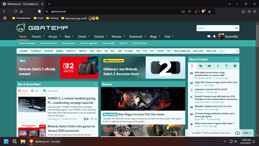Filter recent content by forum posts icon
The width and height of the screenshot is (259, 146).
click(201, 66)
